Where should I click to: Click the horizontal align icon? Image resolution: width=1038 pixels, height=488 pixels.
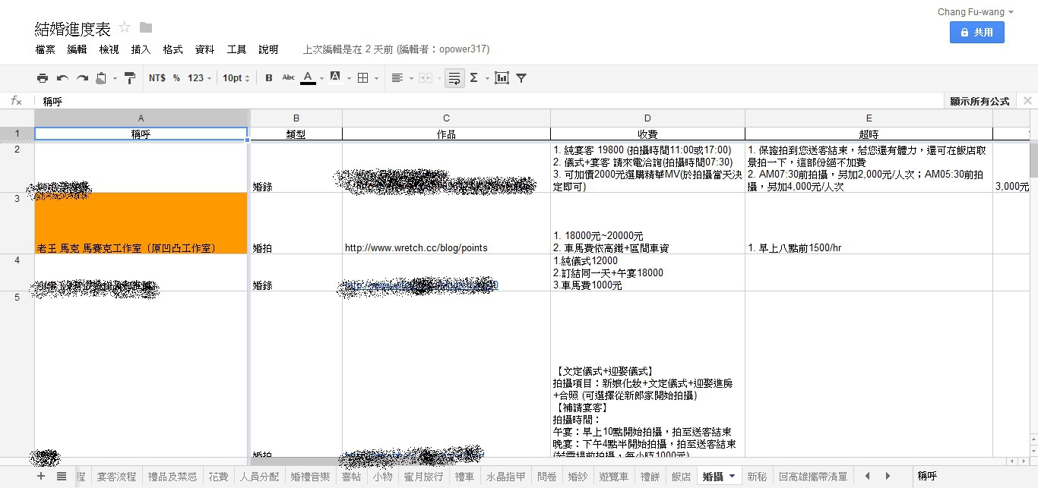tap(397, 78)
